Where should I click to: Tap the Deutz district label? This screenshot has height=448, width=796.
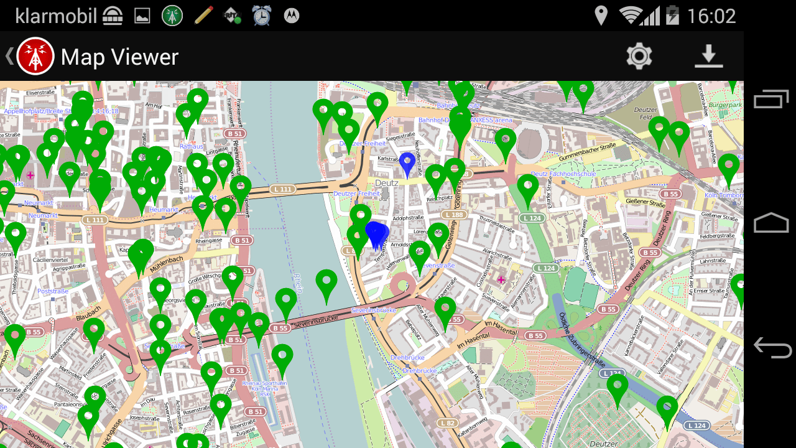pyautogui.click(x=387, y=184)
